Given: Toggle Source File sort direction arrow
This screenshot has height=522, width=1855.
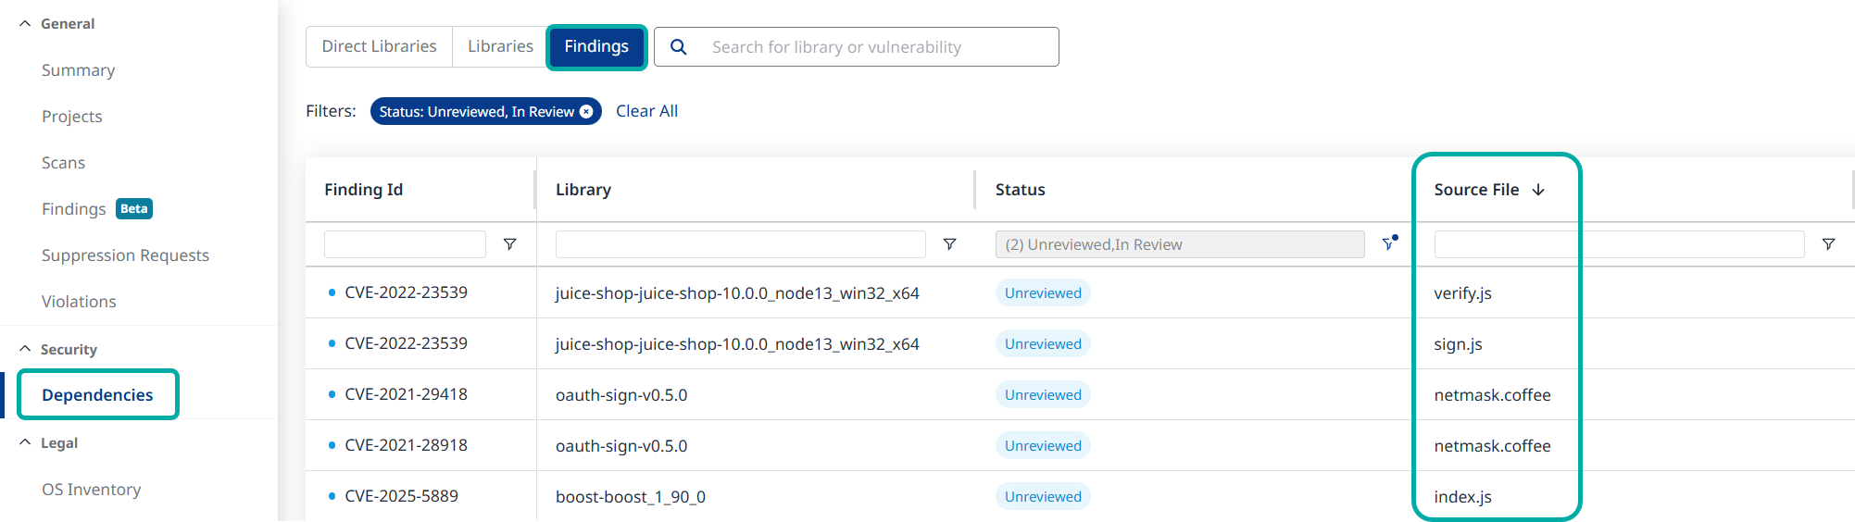Looking at the screenshot, I should click(1538, 190).
